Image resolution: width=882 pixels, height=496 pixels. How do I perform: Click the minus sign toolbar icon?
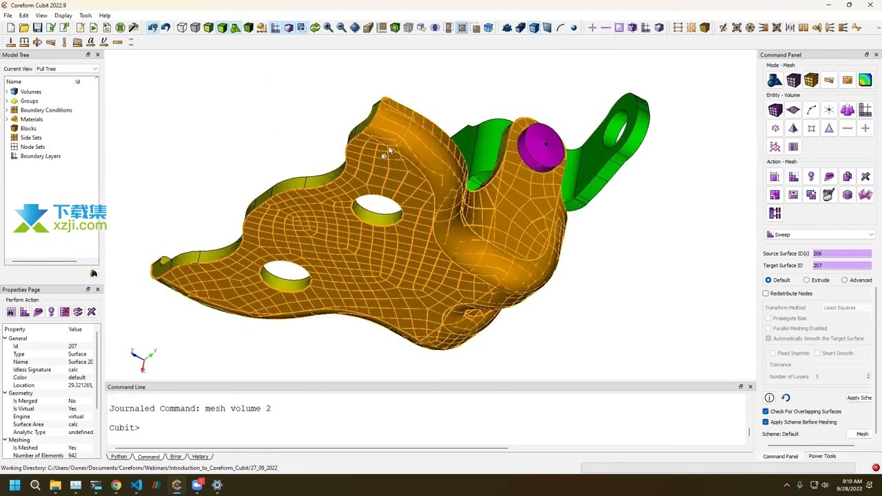(x=606, y=28)
